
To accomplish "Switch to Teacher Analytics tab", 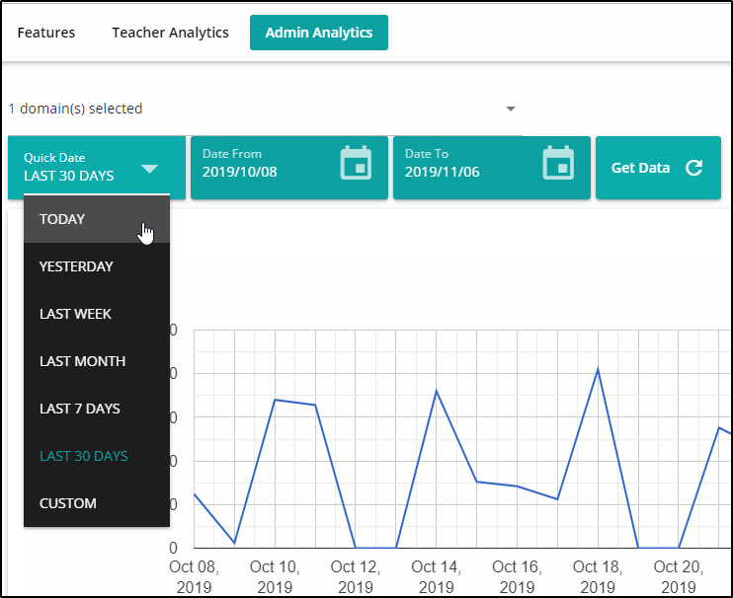I will [170, 33].
